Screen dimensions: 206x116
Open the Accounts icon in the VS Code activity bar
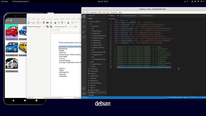(84, 89)
